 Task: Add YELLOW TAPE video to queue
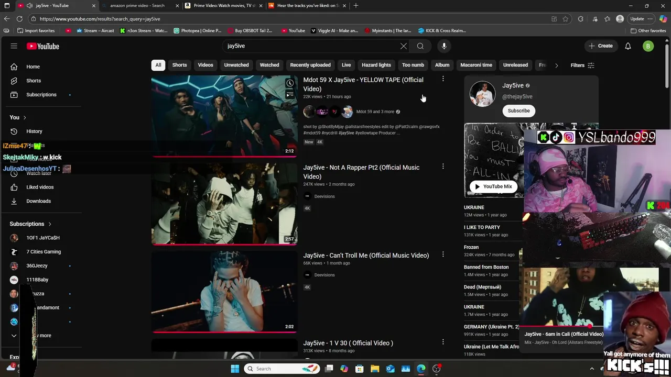point(290,95)
